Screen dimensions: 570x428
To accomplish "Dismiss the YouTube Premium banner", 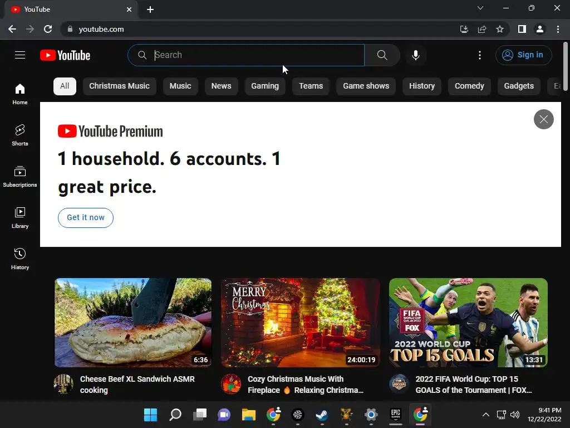I will 543,119.
